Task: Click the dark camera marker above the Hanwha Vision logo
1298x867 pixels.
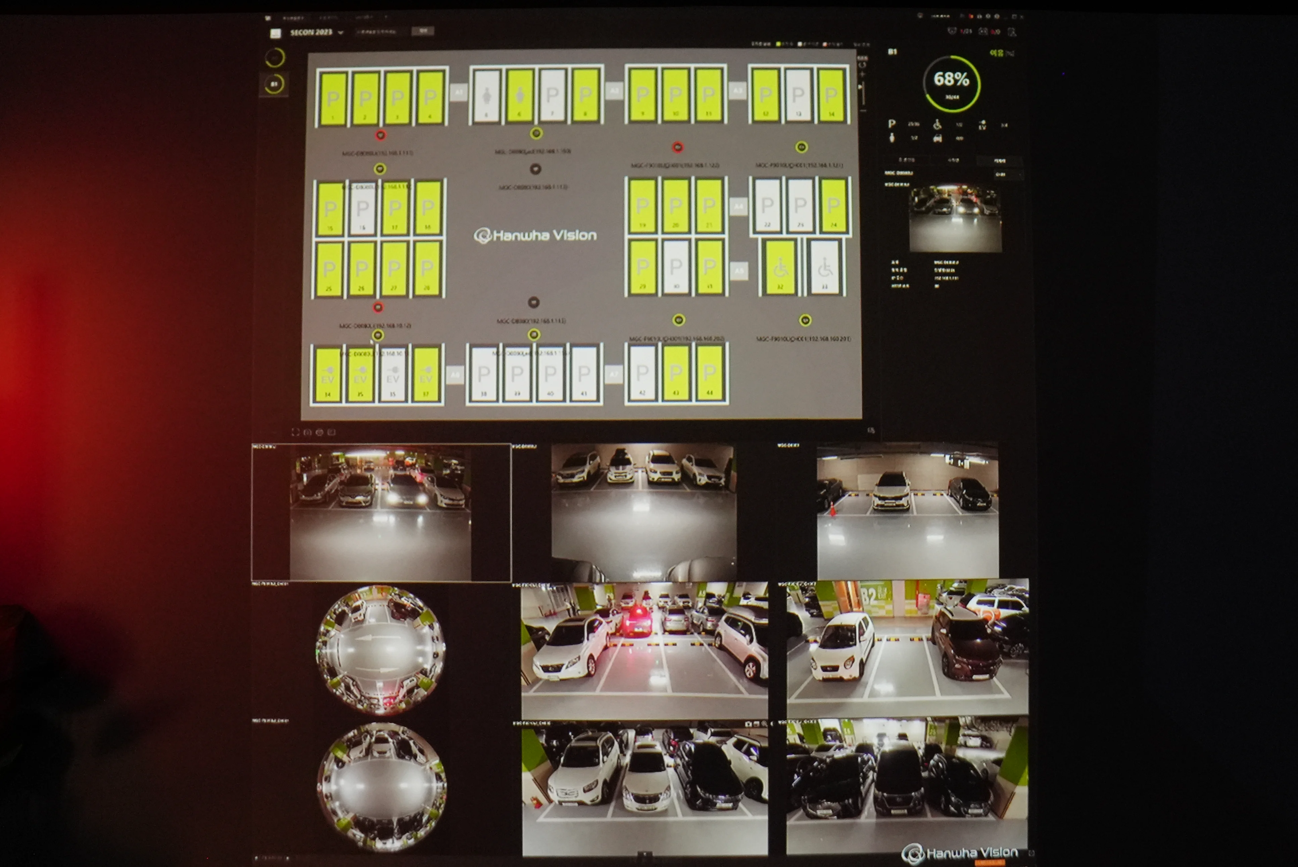Action: point(535,169)
